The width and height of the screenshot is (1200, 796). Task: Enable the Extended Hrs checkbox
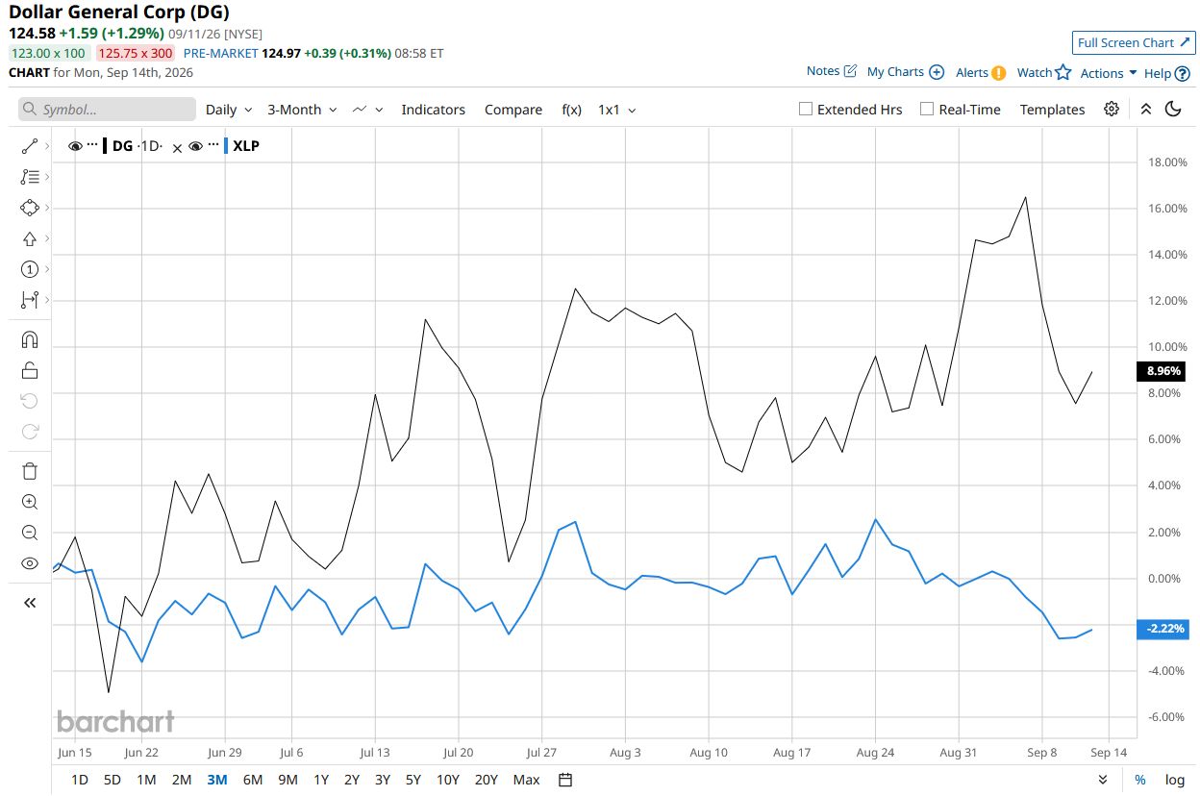point(806,109)
